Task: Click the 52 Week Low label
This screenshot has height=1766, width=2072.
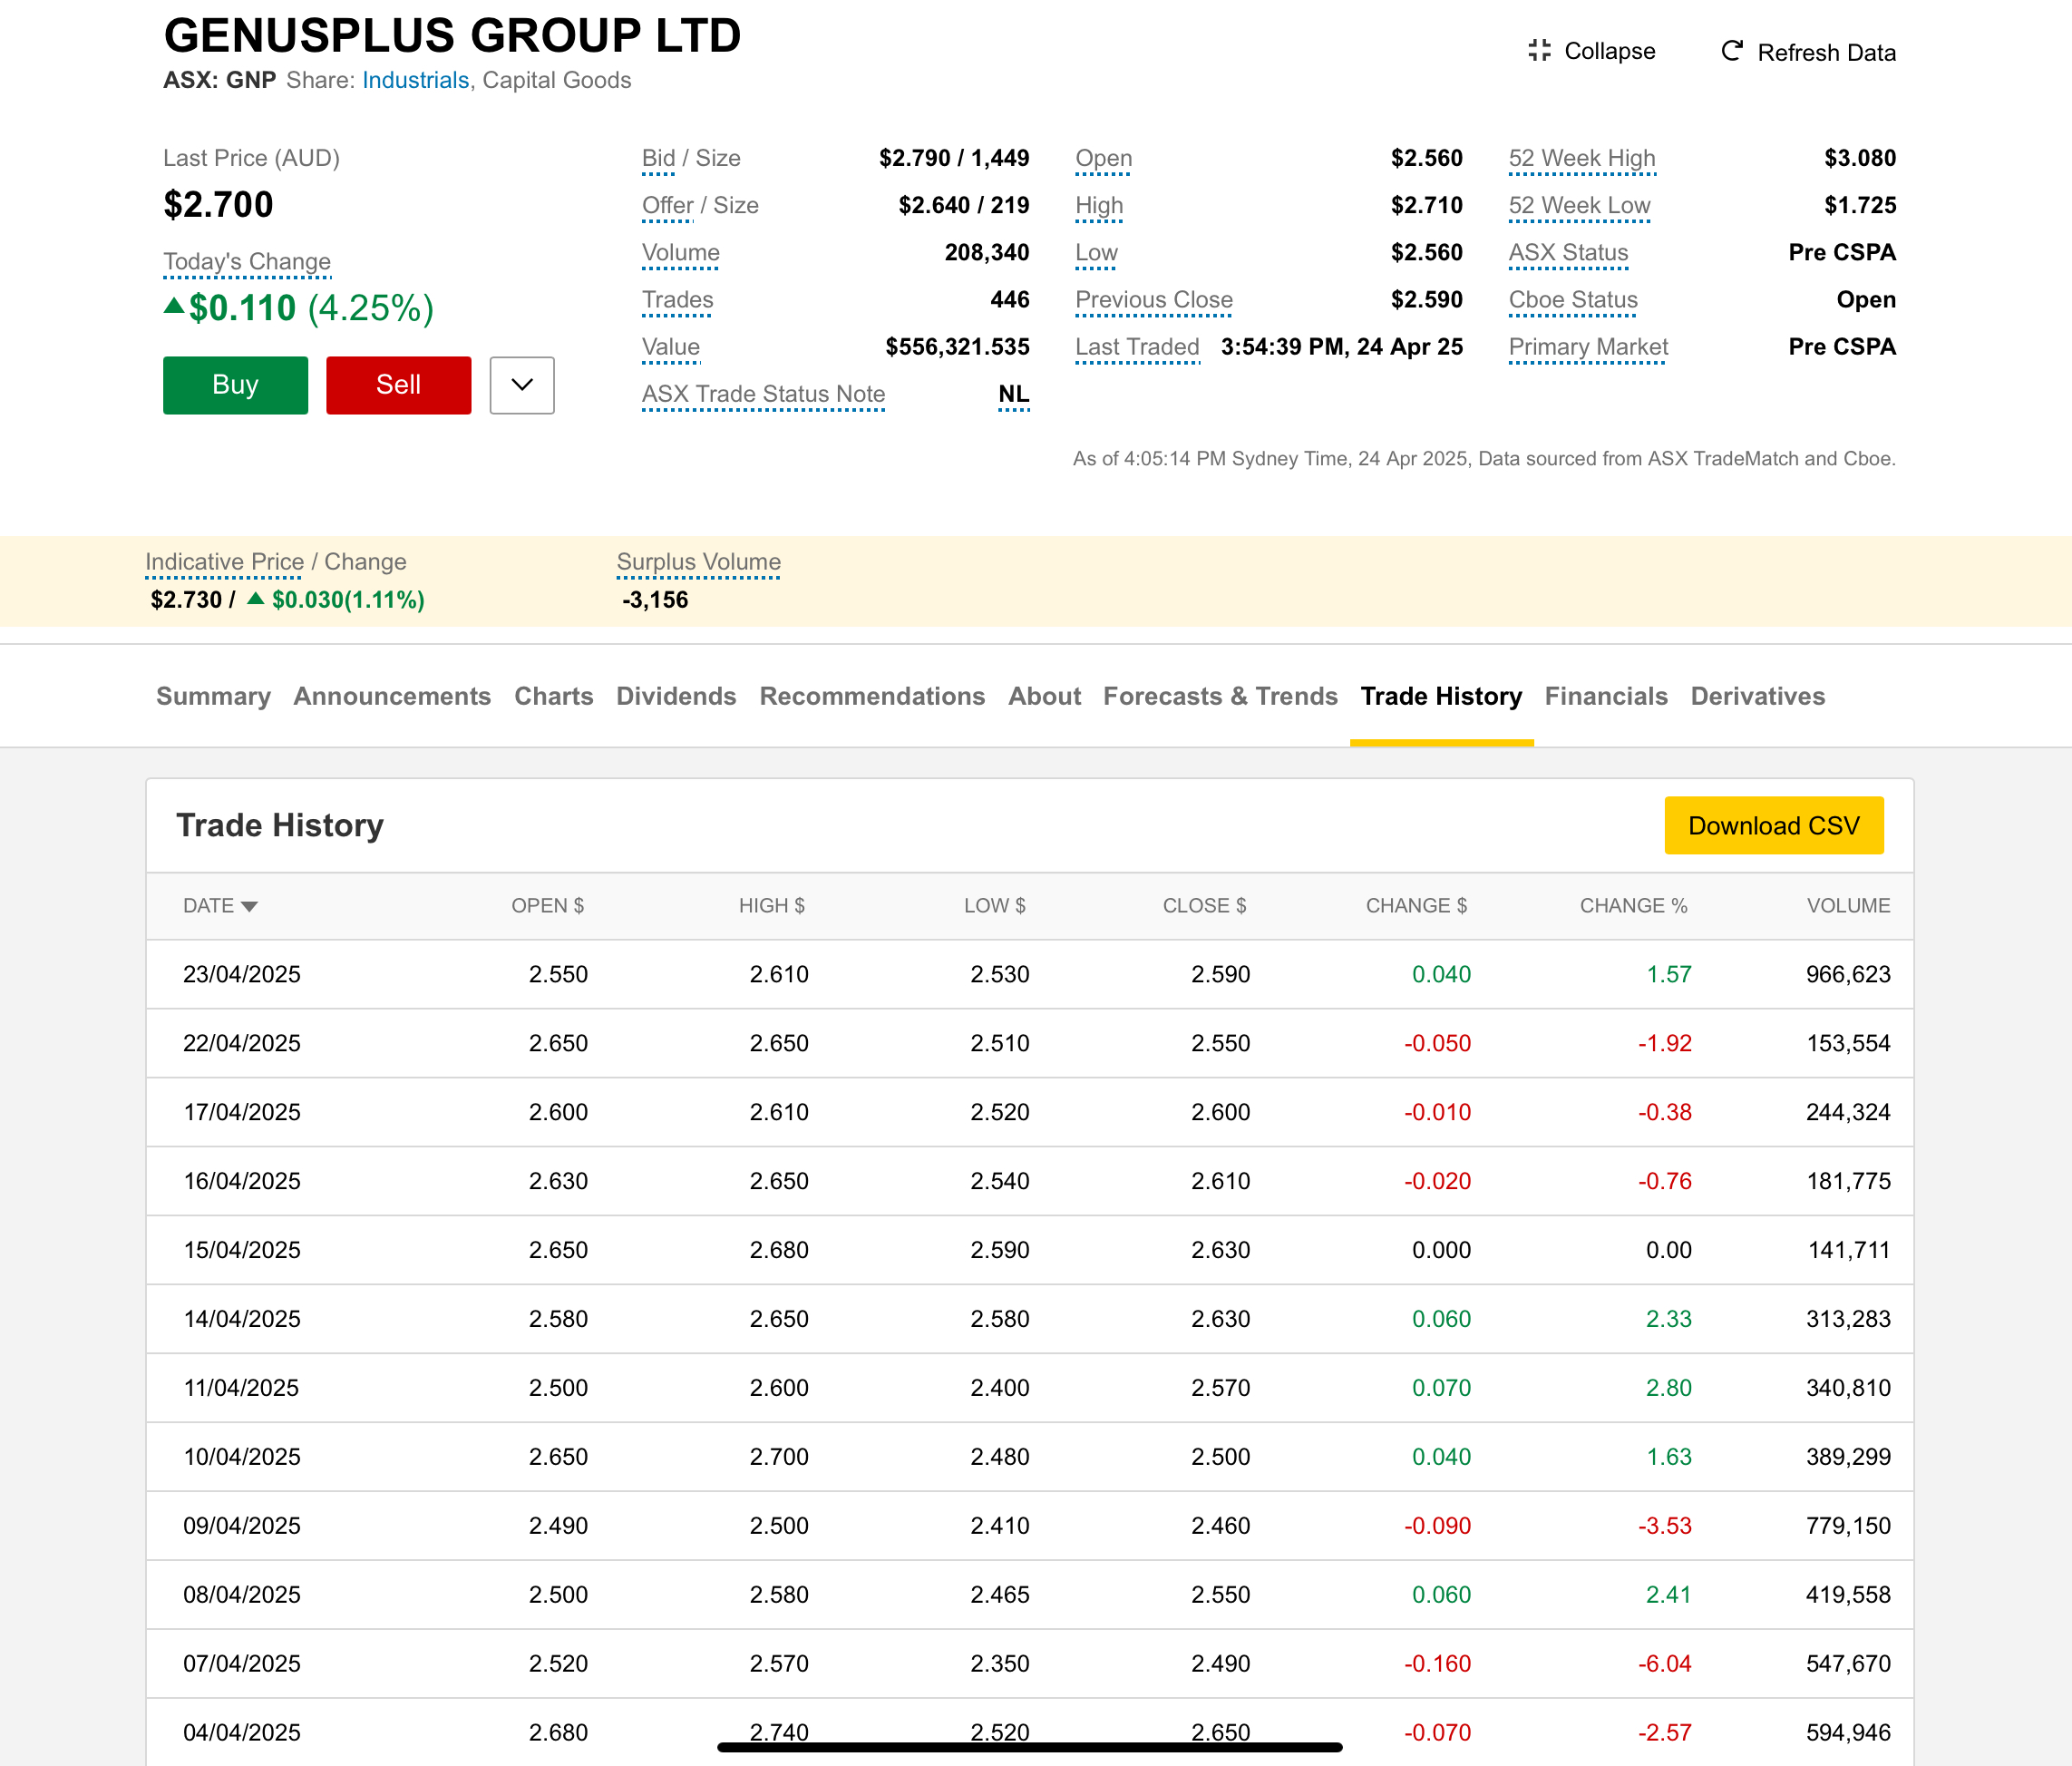Action: [1579, 205]
